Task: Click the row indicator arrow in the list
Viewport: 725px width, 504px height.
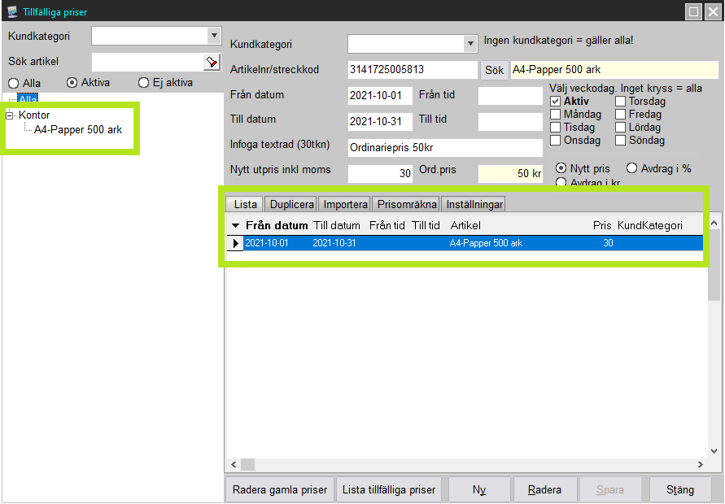Action: pyautogui.click(x=236, y=243)
